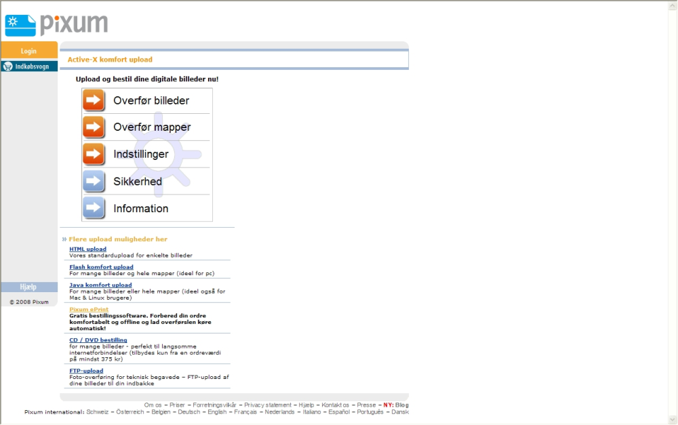Click Upload og bestil dine digitale billeder text
Screen dimensions: 678x425
(x=147, y=79)
